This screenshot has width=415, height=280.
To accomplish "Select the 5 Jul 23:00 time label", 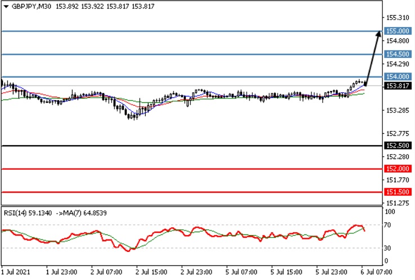I will (331, 272).
